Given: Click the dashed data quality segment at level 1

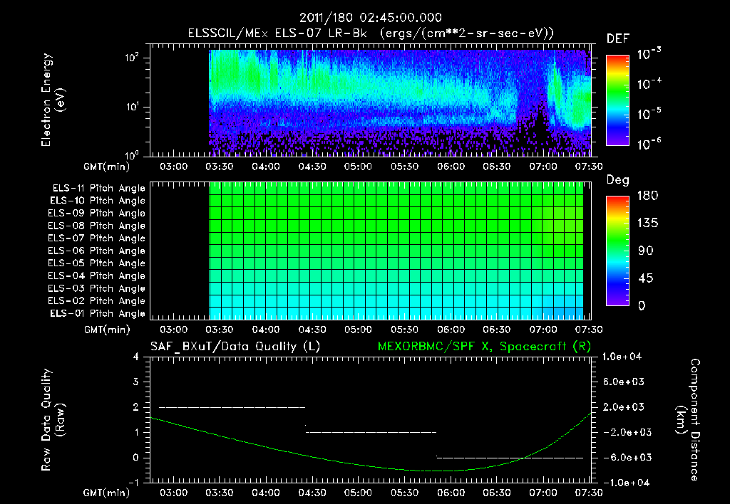Looking at the screenshot, I should point(371,432).
